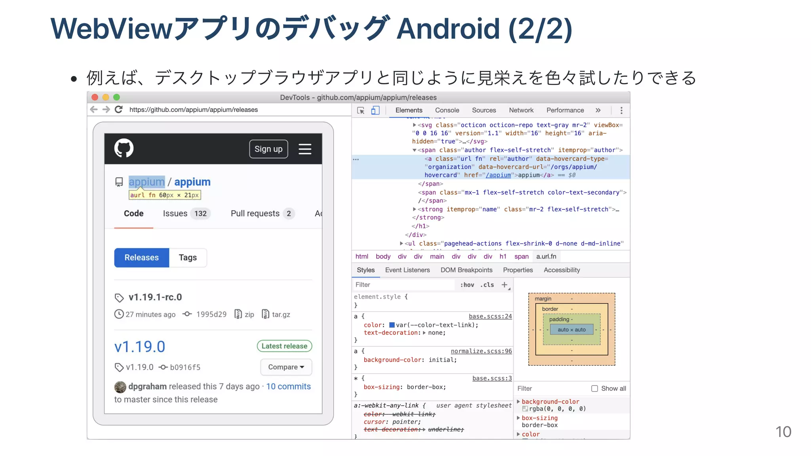Open the Event Listeners pane
The height and width of the screenshot is (456, 811).
point(407,270)
